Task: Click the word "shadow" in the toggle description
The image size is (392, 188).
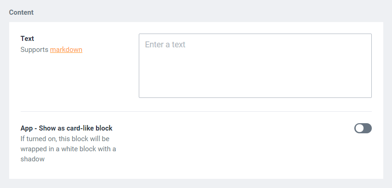Action: [33, 159]
